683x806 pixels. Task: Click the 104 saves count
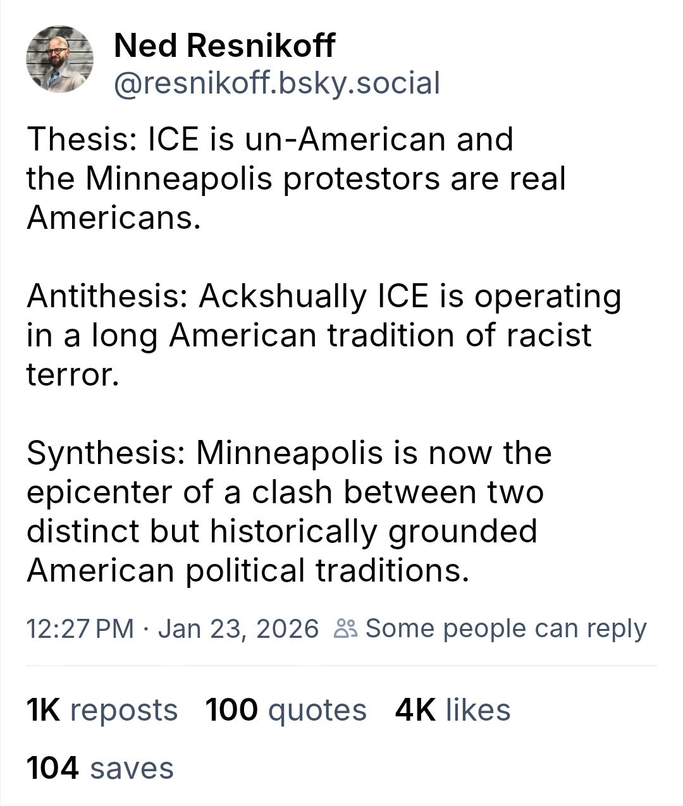point(100,768)
